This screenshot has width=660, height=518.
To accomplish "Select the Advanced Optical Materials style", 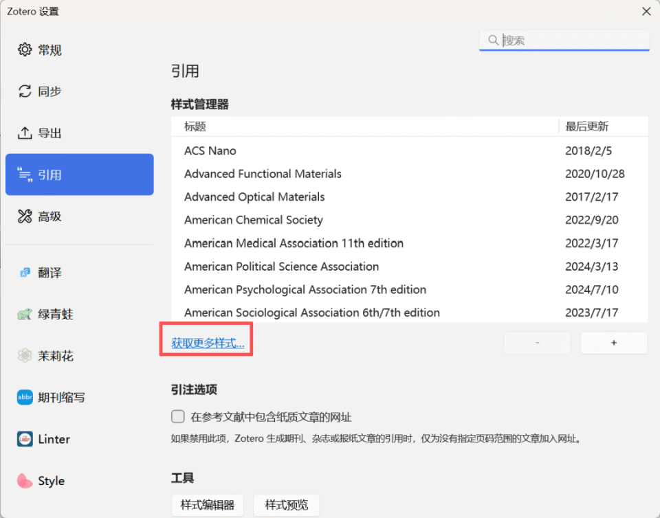I will (x=410, y=196).
